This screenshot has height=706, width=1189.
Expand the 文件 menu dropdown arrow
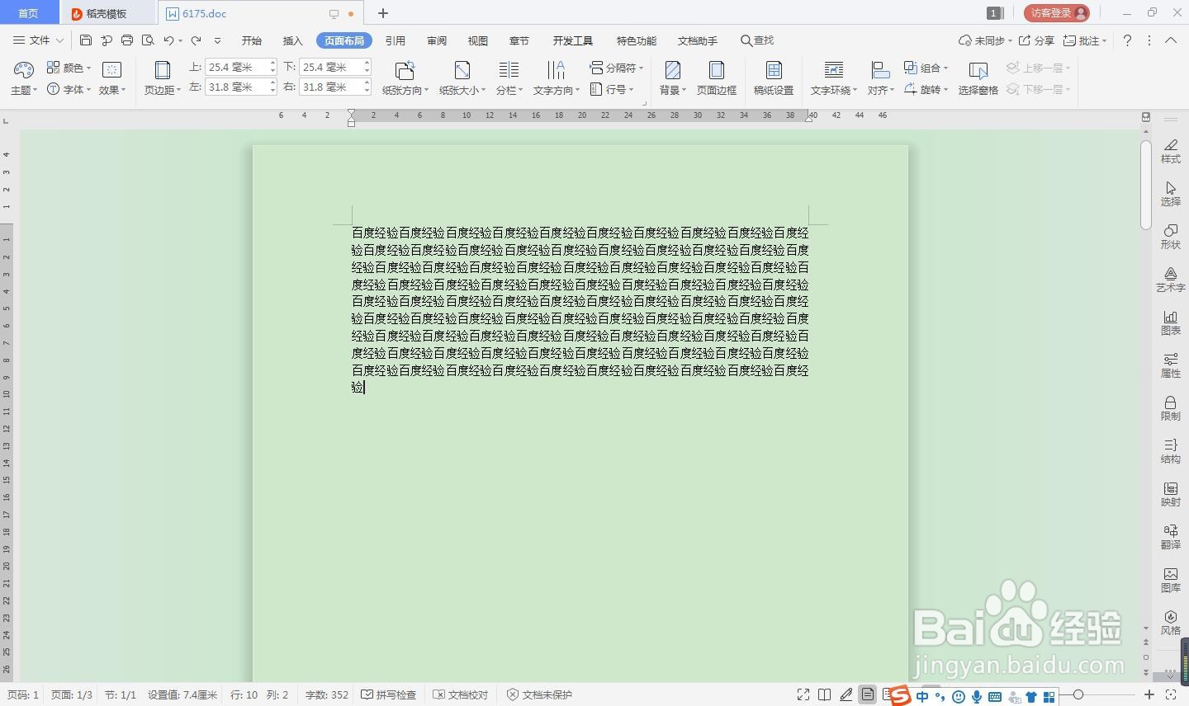[59, 40]
